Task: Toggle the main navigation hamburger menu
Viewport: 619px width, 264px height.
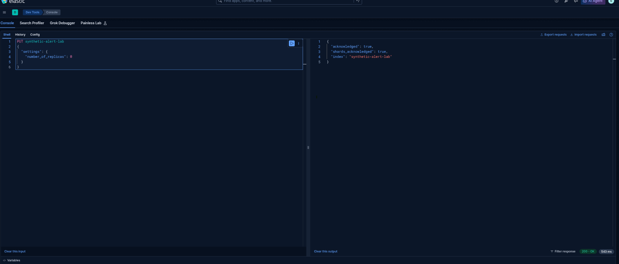Action: (x=4, y=12)
